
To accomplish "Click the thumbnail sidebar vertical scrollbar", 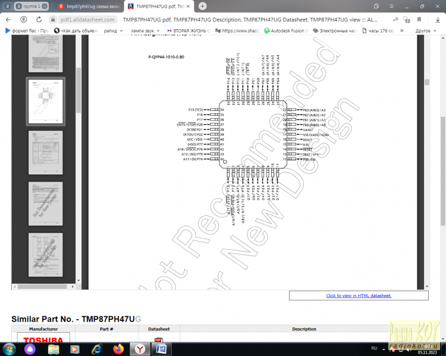I will (78, 91).
